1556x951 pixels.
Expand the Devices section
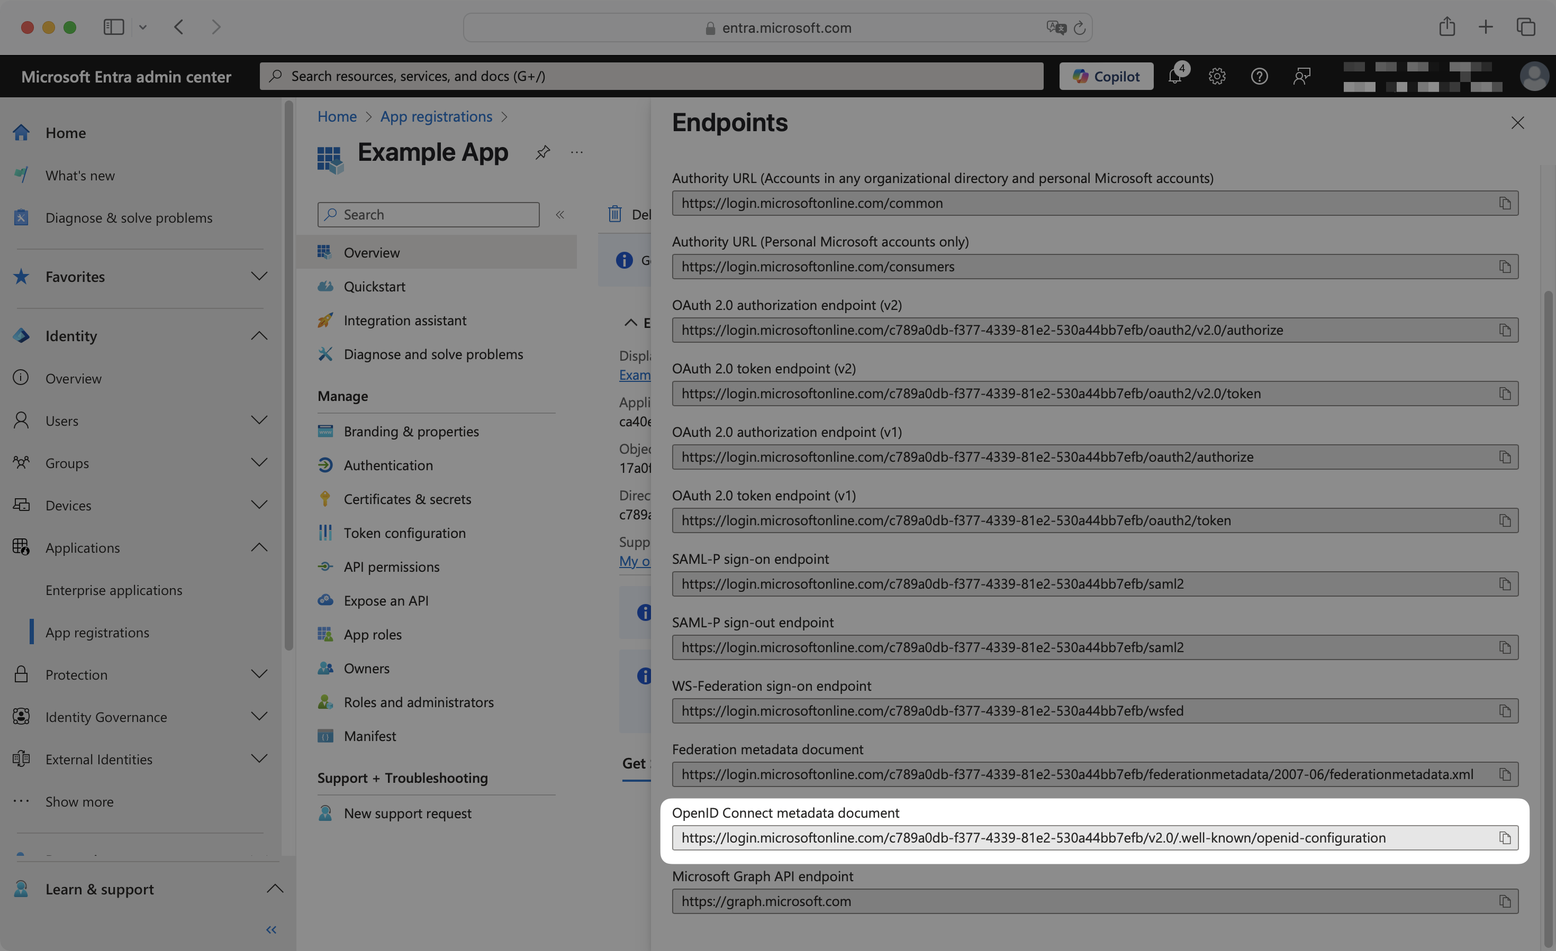[x=259, y=505]
